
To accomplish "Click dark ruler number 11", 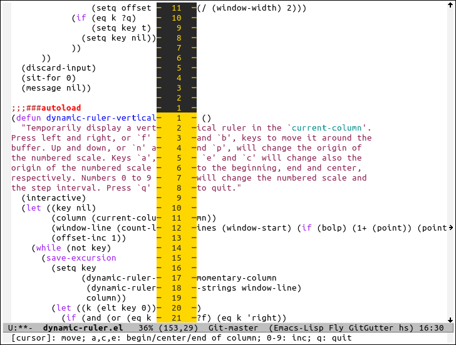I will tap(177, 8).
